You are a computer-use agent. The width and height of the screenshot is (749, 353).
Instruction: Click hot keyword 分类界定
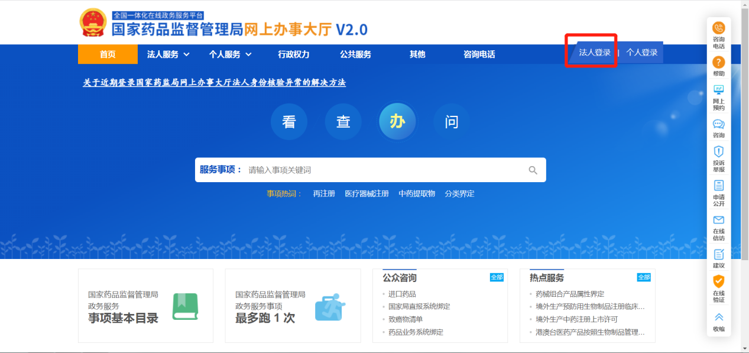click(459, 194)
